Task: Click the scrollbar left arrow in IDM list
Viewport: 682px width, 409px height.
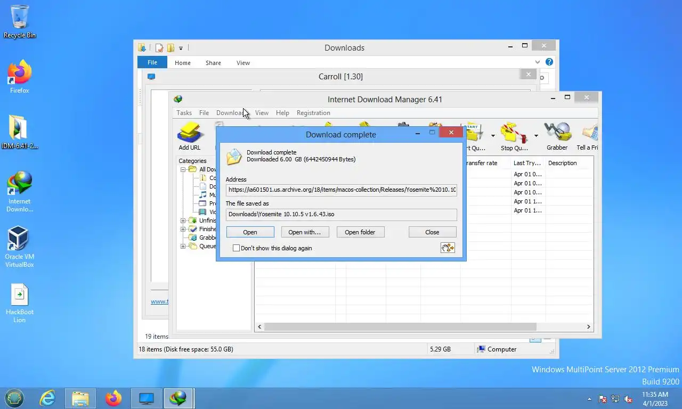Action: click(259, 326)
